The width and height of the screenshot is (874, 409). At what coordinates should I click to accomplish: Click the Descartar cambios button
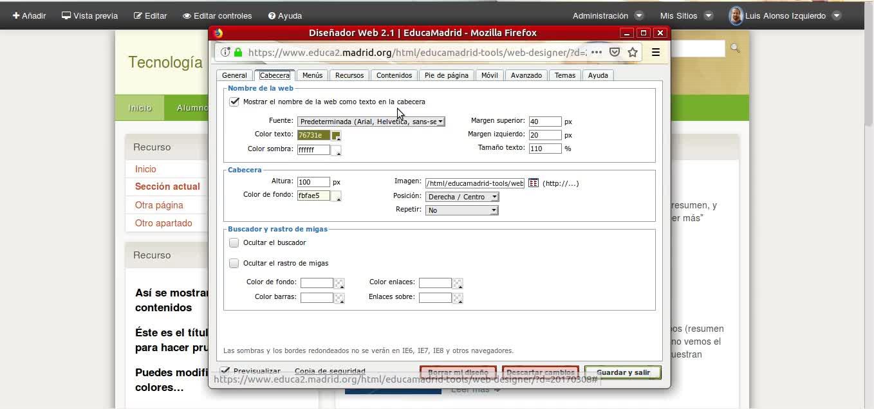pos(541,372)
